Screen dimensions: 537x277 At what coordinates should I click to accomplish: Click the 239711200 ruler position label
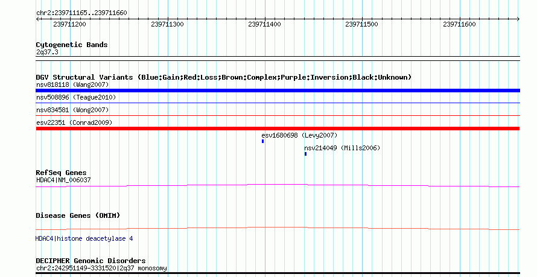pyautogui.click(x=69, y=24)
